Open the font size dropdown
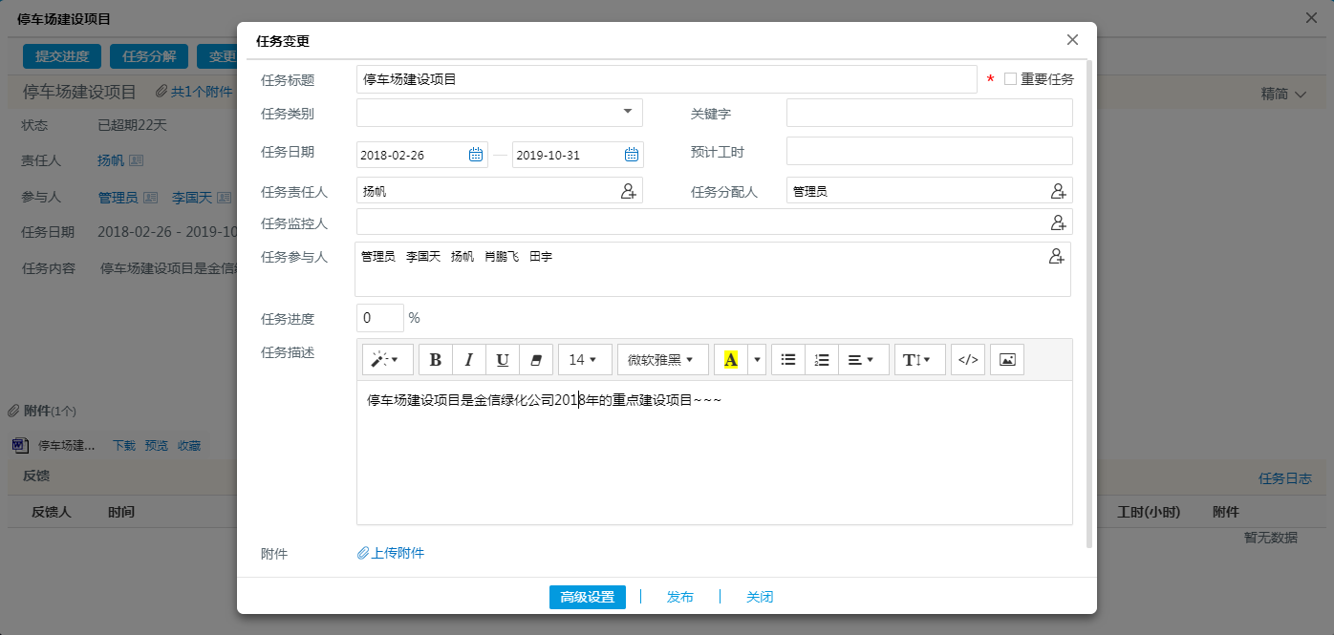Viewport: 1334px width, 635px height. point(585,358)
